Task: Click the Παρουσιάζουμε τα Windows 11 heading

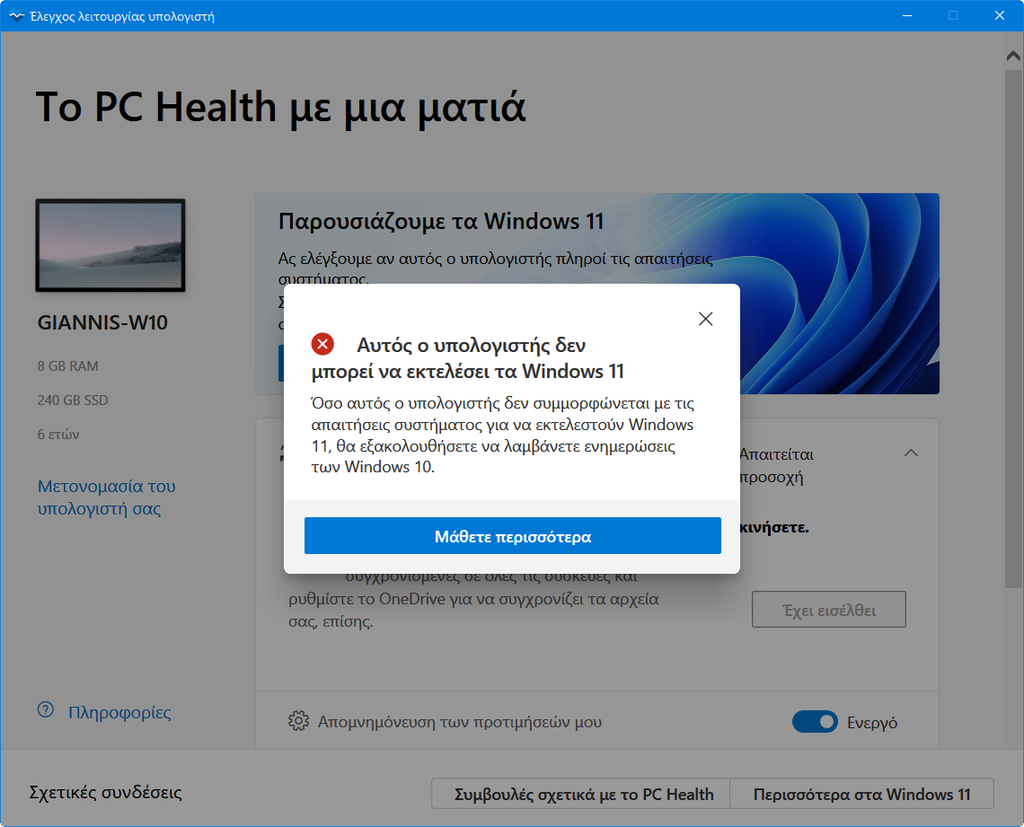Action: (441, 221)
